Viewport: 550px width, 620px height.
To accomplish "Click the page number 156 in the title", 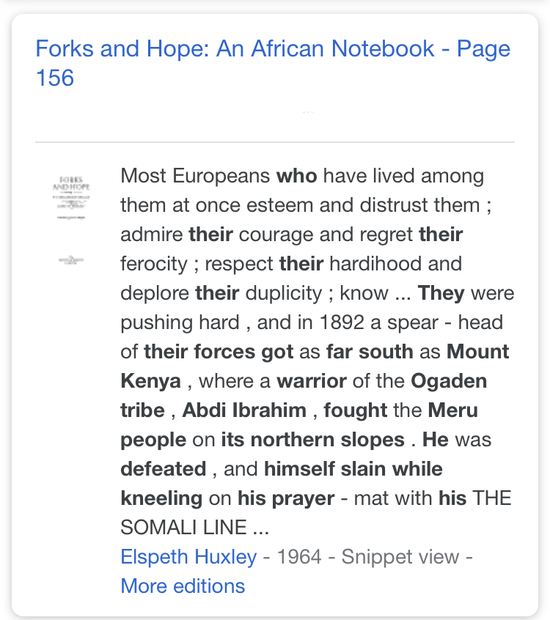I will click(x=55, y=78).
